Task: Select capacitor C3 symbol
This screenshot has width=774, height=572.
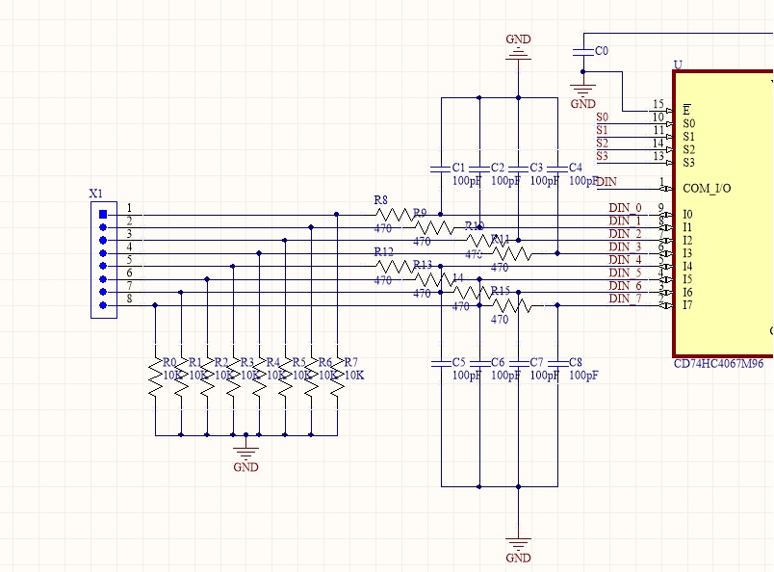Action: pos(518,169)
